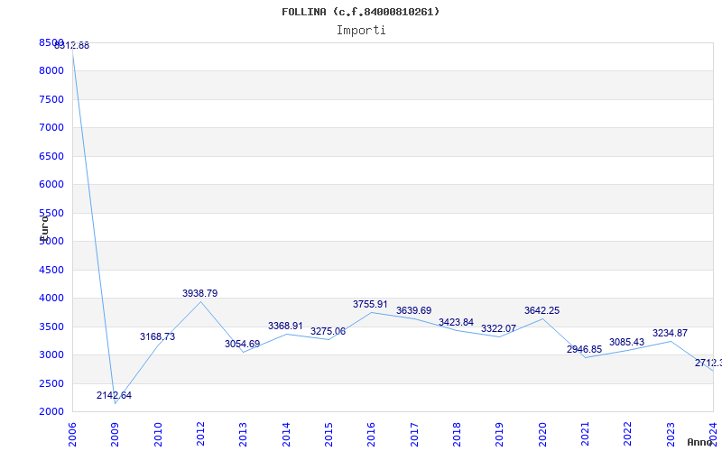Image resolution: width=722 pixels, height=451 pixels.
Task: Click the Importi subtitle
Action: click(x=361, y=31)
